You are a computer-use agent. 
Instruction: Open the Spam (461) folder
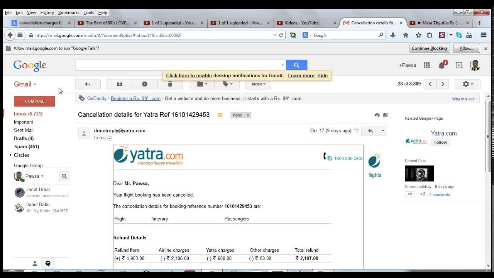tap(27, 147)
